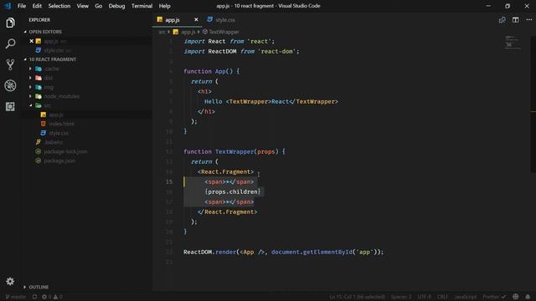Expand the img folder

[49, 87]
